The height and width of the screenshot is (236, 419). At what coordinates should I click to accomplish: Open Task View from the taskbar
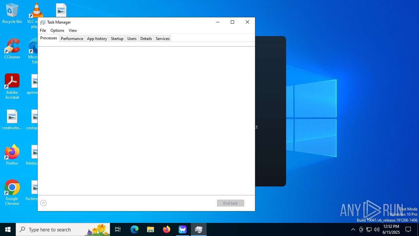(x=118, y=229)
